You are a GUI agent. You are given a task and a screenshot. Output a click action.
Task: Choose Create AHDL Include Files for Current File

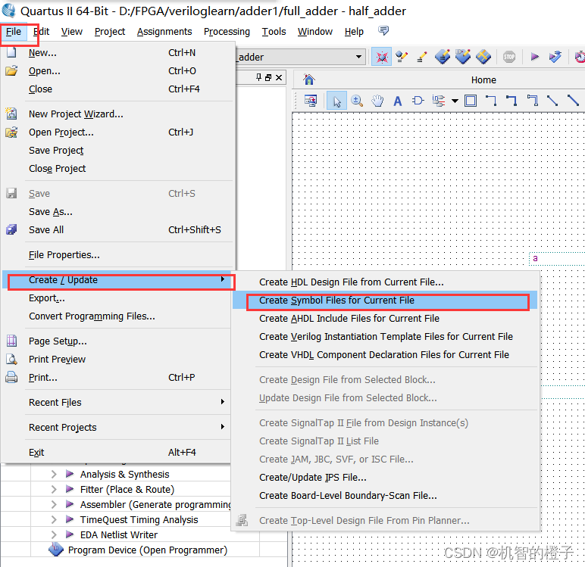385,319
